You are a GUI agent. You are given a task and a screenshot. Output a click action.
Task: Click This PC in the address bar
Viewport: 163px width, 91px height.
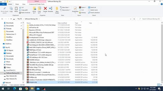point(20,19)
